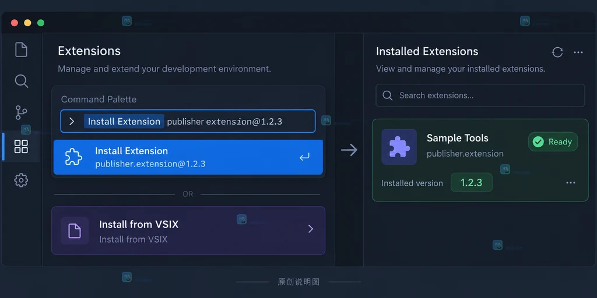Click the Sample Tools extension name
This screenshot has height=298, width=597.
pos(457,138)
